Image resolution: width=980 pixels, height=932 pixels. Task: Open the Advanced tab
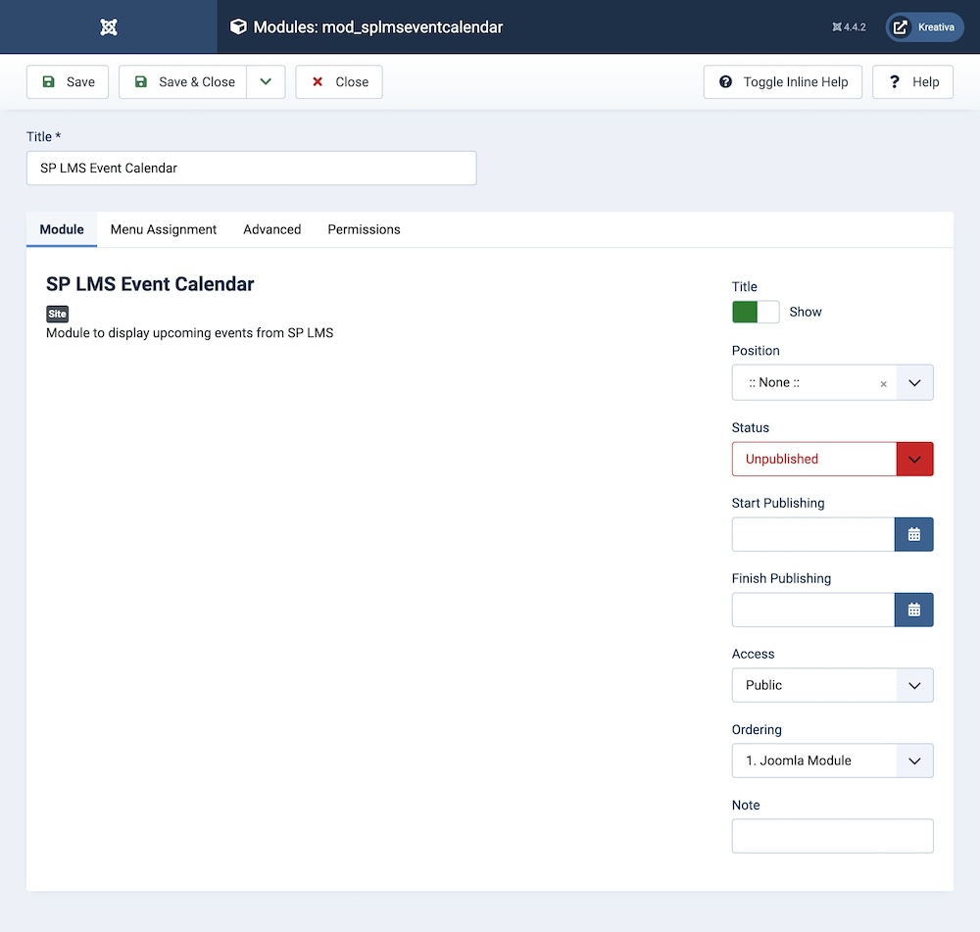(271, 229)
